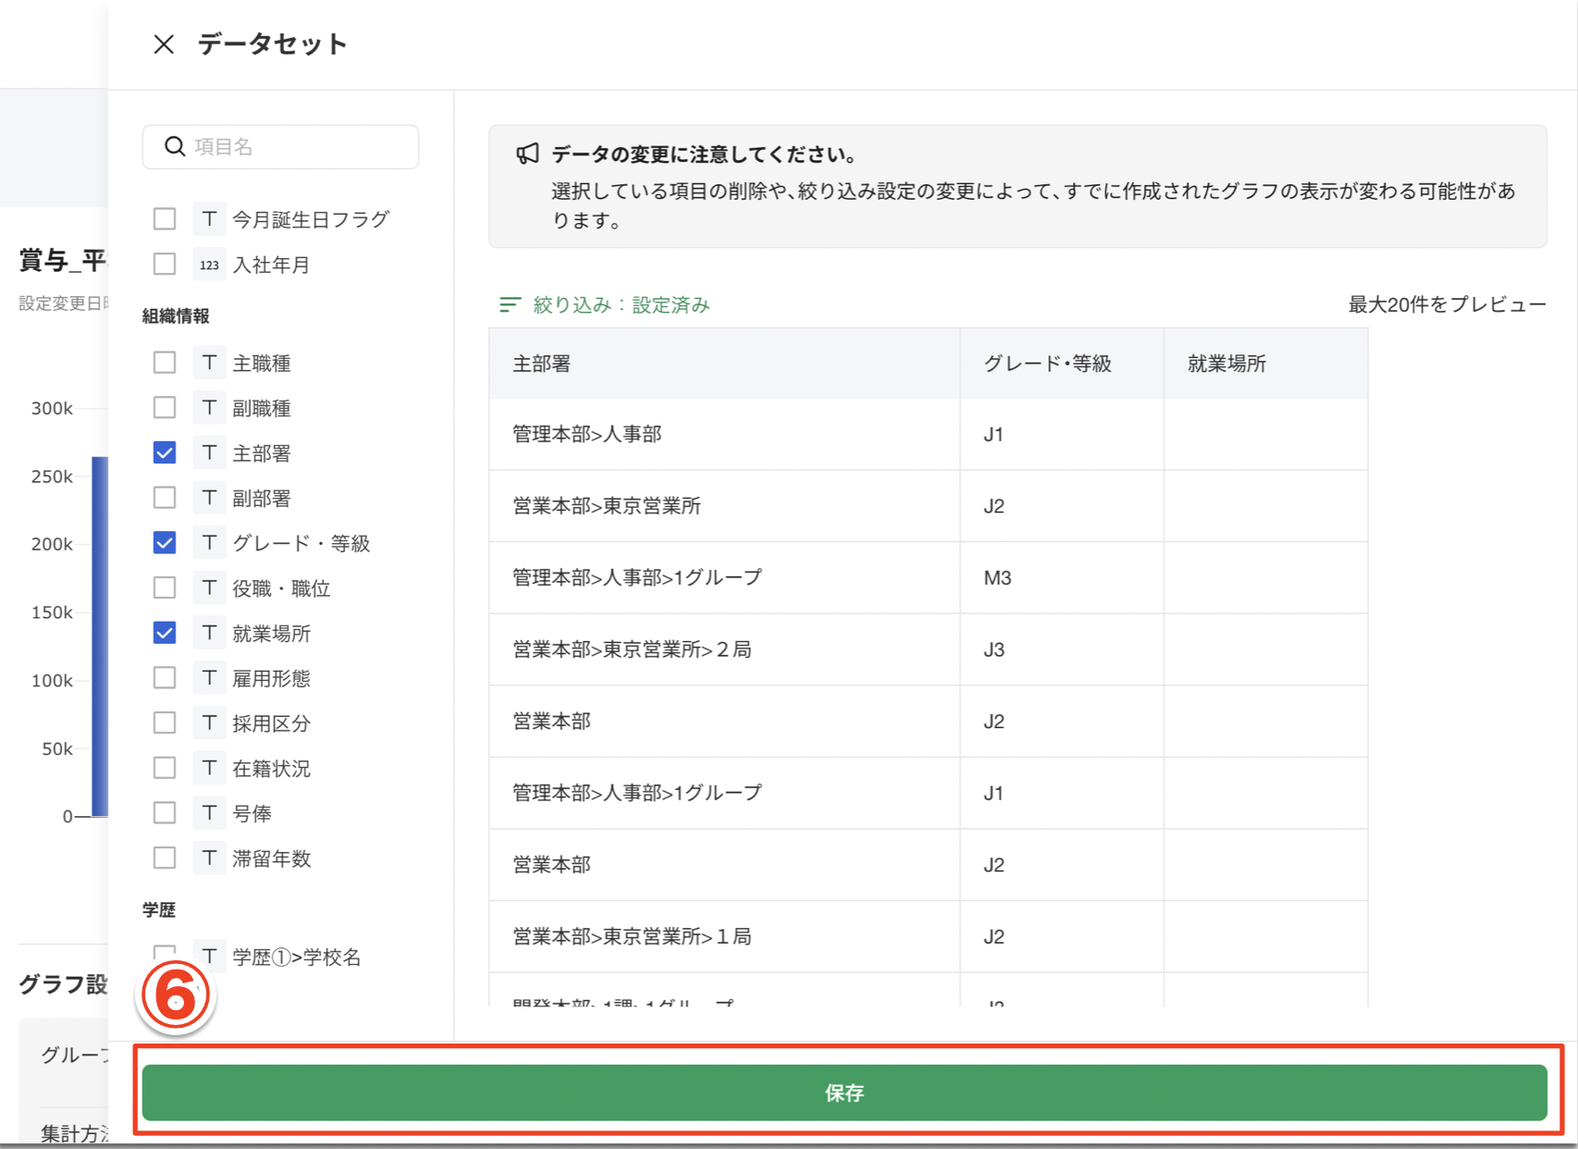The image size is (1578, 1149).
Task: Click the text-type icon beside 学歴①>学校名
Action: [x=208, y=957]
